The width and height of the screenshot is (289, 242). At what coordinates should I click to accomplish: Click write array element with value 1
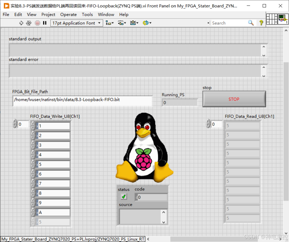click(x=54, y=126)
